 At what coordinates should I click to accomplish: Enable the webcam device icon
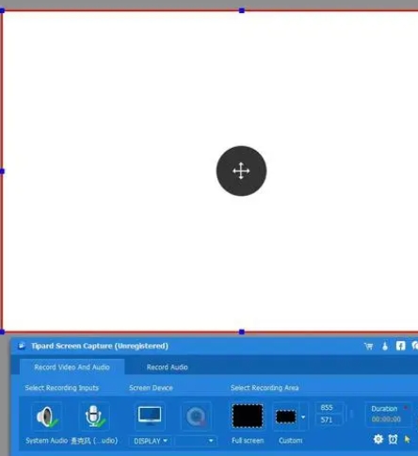[196, 416]
